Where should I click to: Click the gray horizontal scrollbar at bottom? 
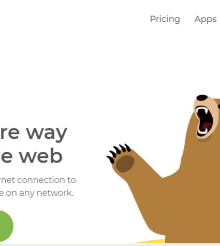[x=110, y=244]
